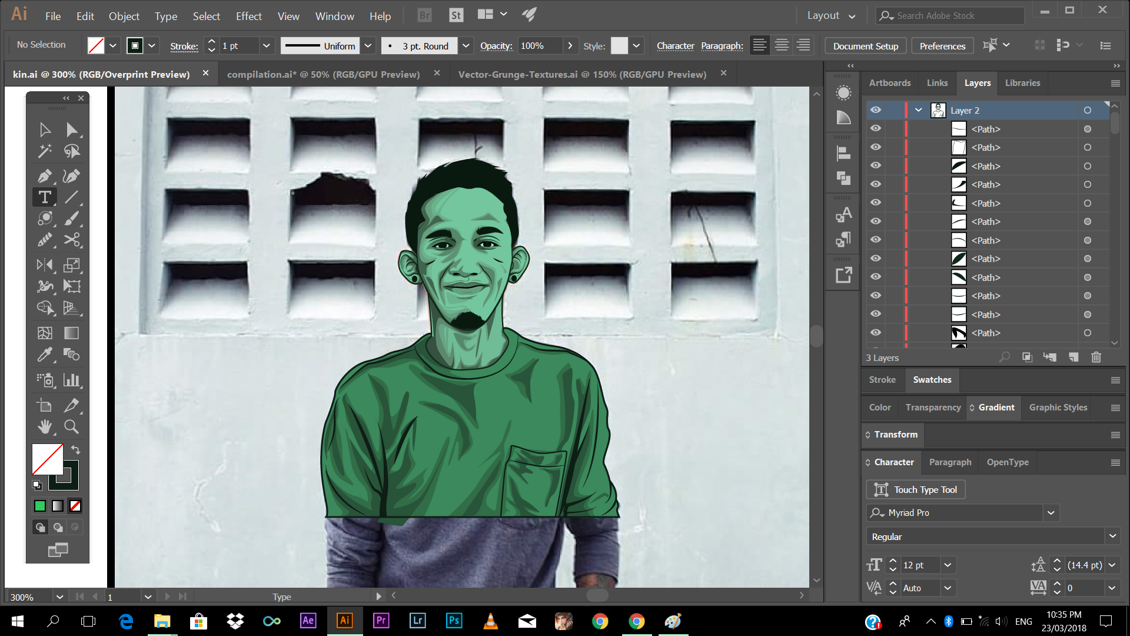Select the Magic Wand tool
This screenshot has width=1130, height=636.
click(45, 151)
